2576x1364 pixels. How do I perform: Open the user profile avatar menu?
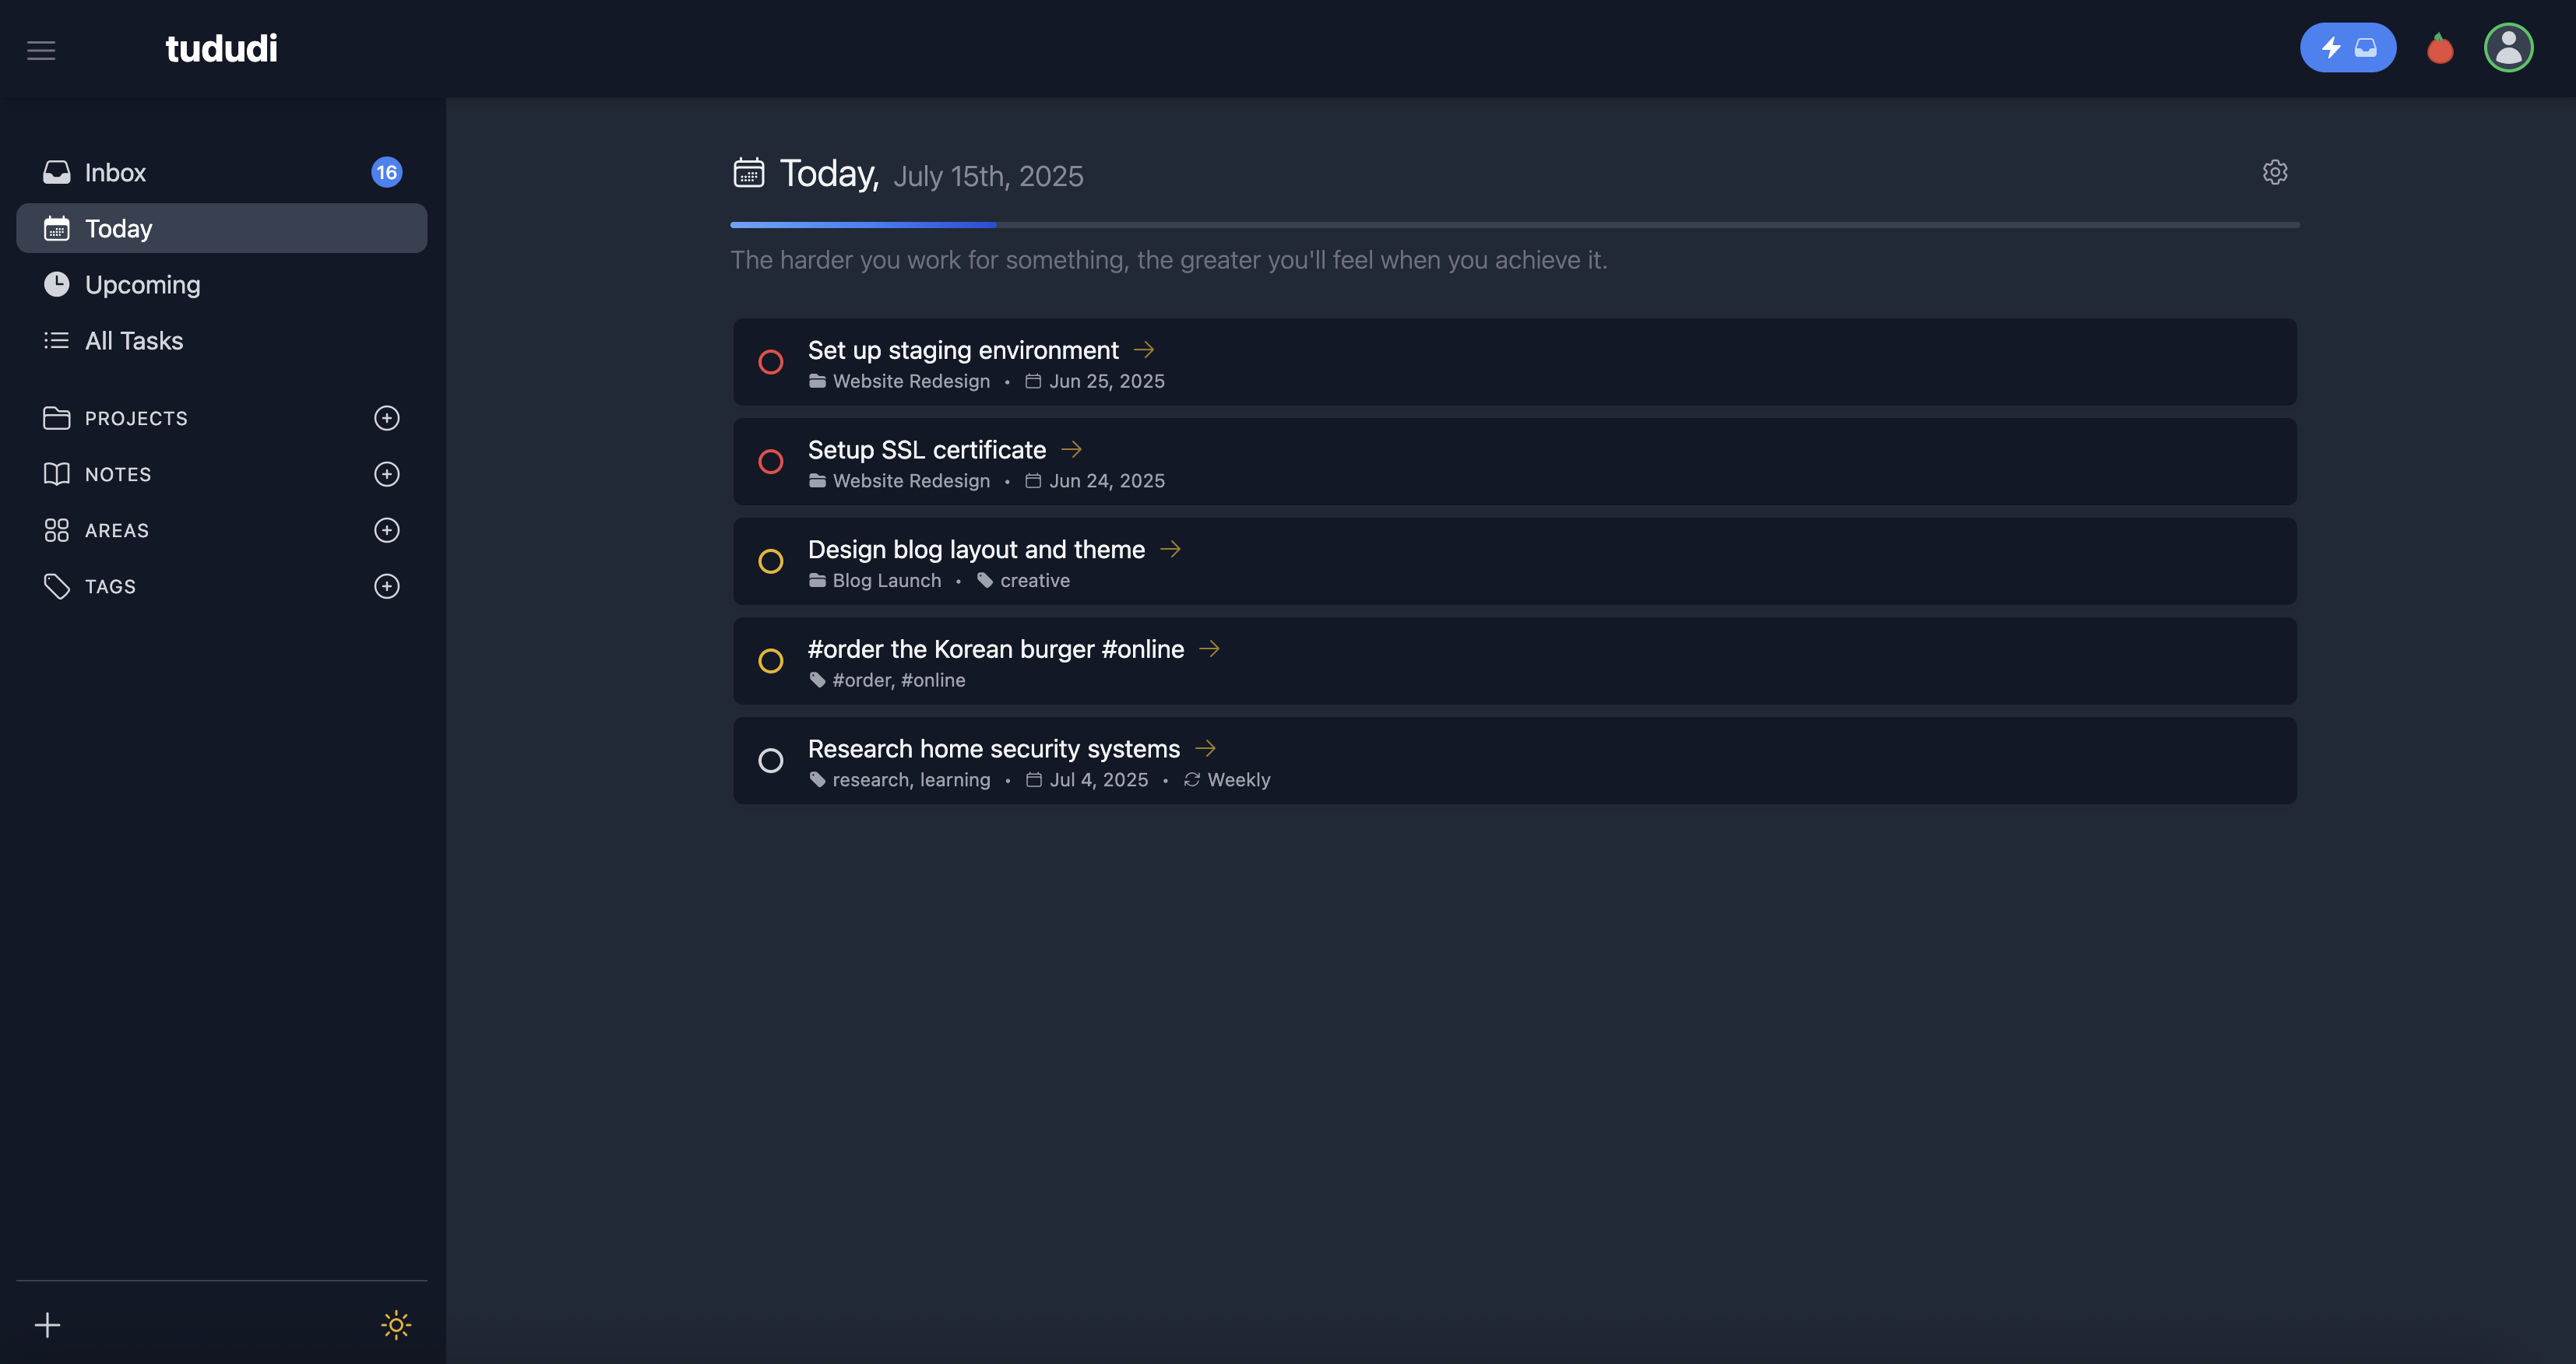(x=2509, y=47)
